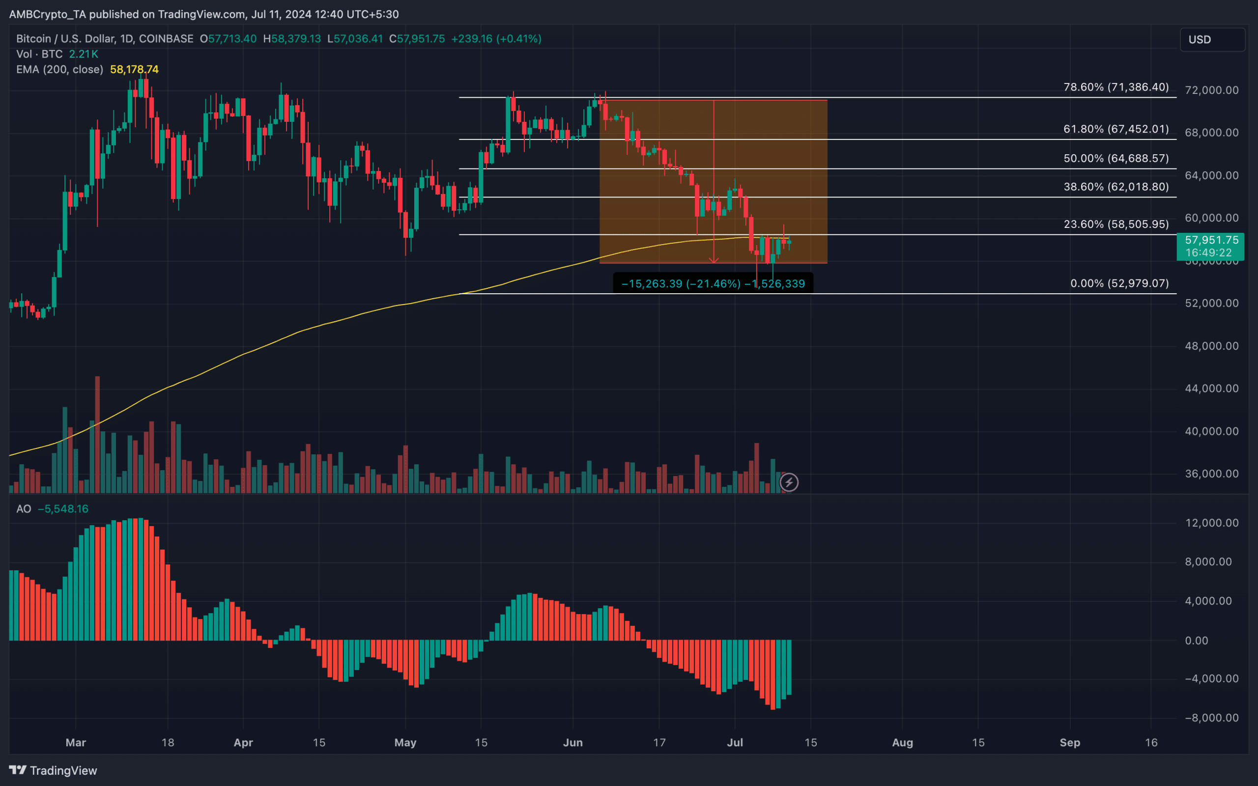Click the low price L57,036.41 in header

coord(355,39)
